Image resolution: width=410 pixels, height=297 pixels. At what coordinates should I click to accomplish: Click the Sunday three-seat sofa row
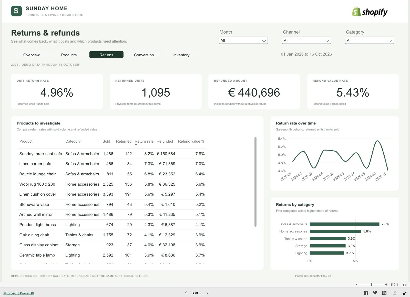[x=112, y=154]
